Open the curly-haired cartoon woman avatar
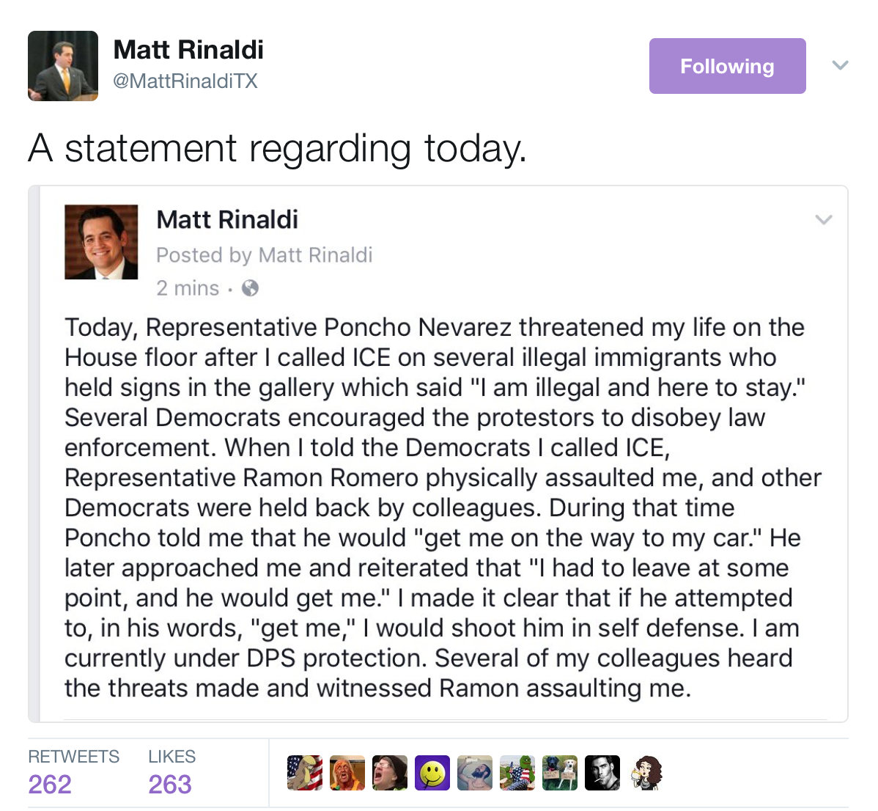Viewport: 878px width, 811px height. tap(645, 773)
